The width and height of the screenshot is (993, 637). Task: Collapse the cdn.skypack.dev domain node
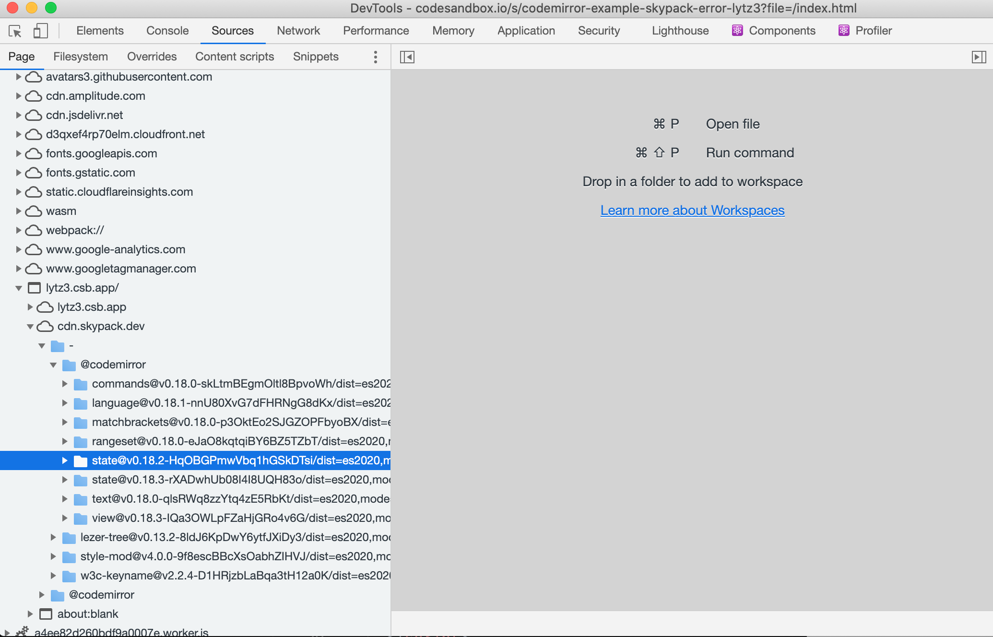(30, 327)
